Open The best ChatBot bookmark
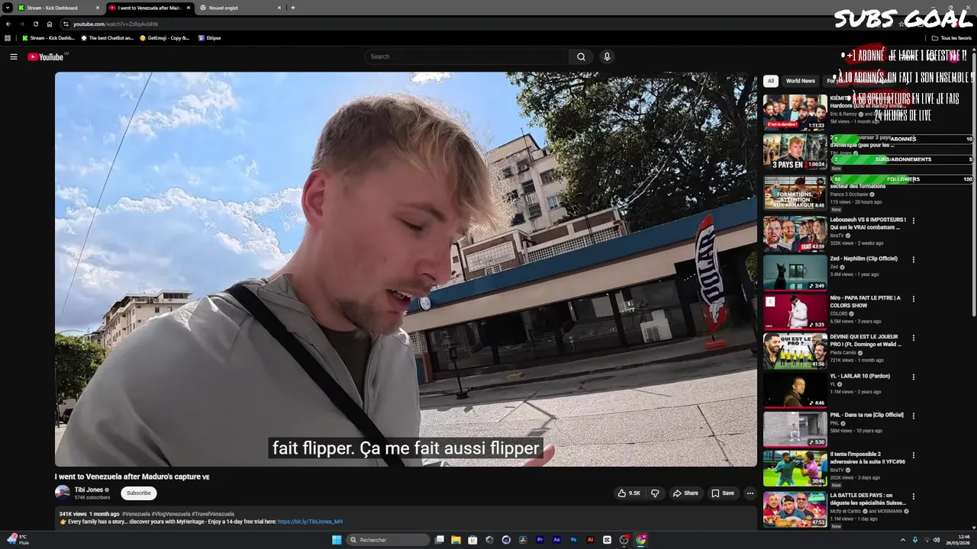The width and height of the screenshot is (977, 549). point(107,37)
